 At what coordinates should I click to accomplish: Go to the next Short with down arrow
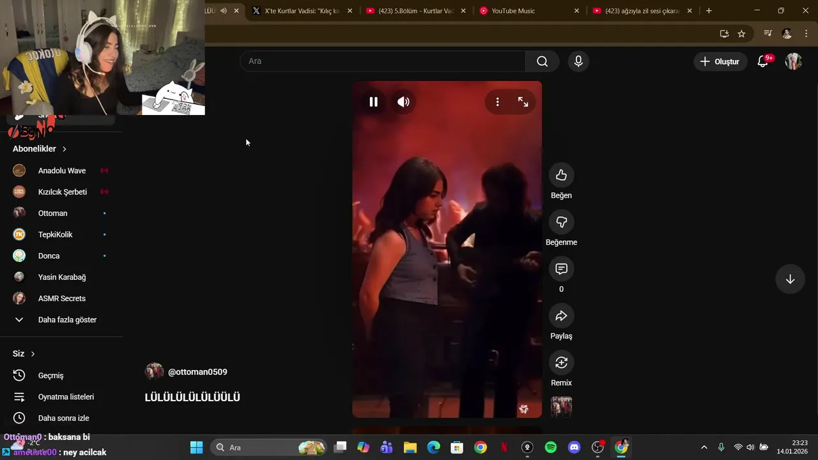pos(790,279)
